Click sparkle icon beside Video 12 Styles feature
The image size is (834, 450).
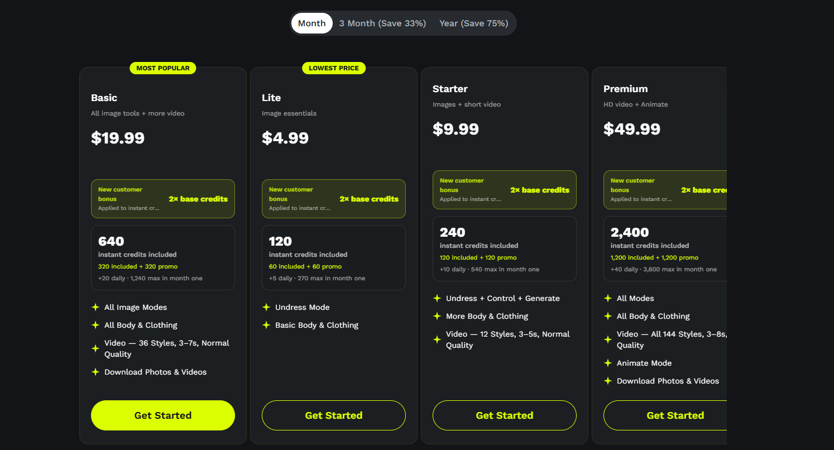437,339
